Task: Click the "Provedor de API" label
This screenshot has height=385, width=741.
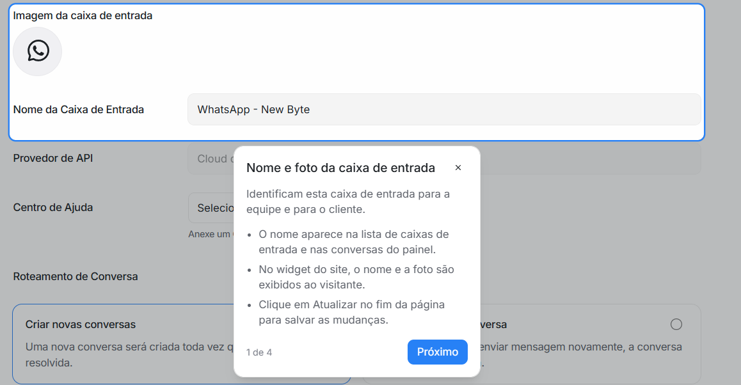Action: [x=53, y=158]
